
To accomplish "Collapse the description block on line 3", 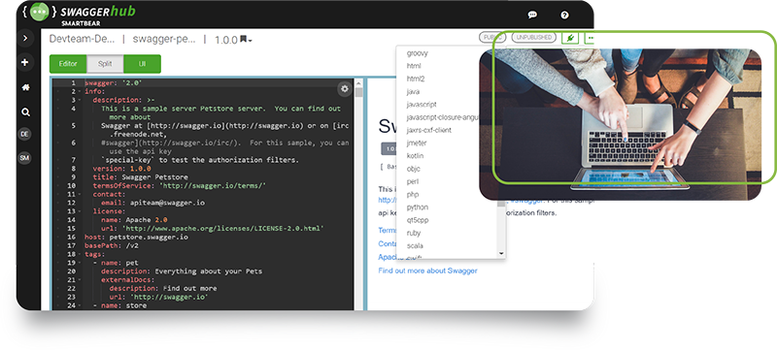I will (x=80, y=100).
